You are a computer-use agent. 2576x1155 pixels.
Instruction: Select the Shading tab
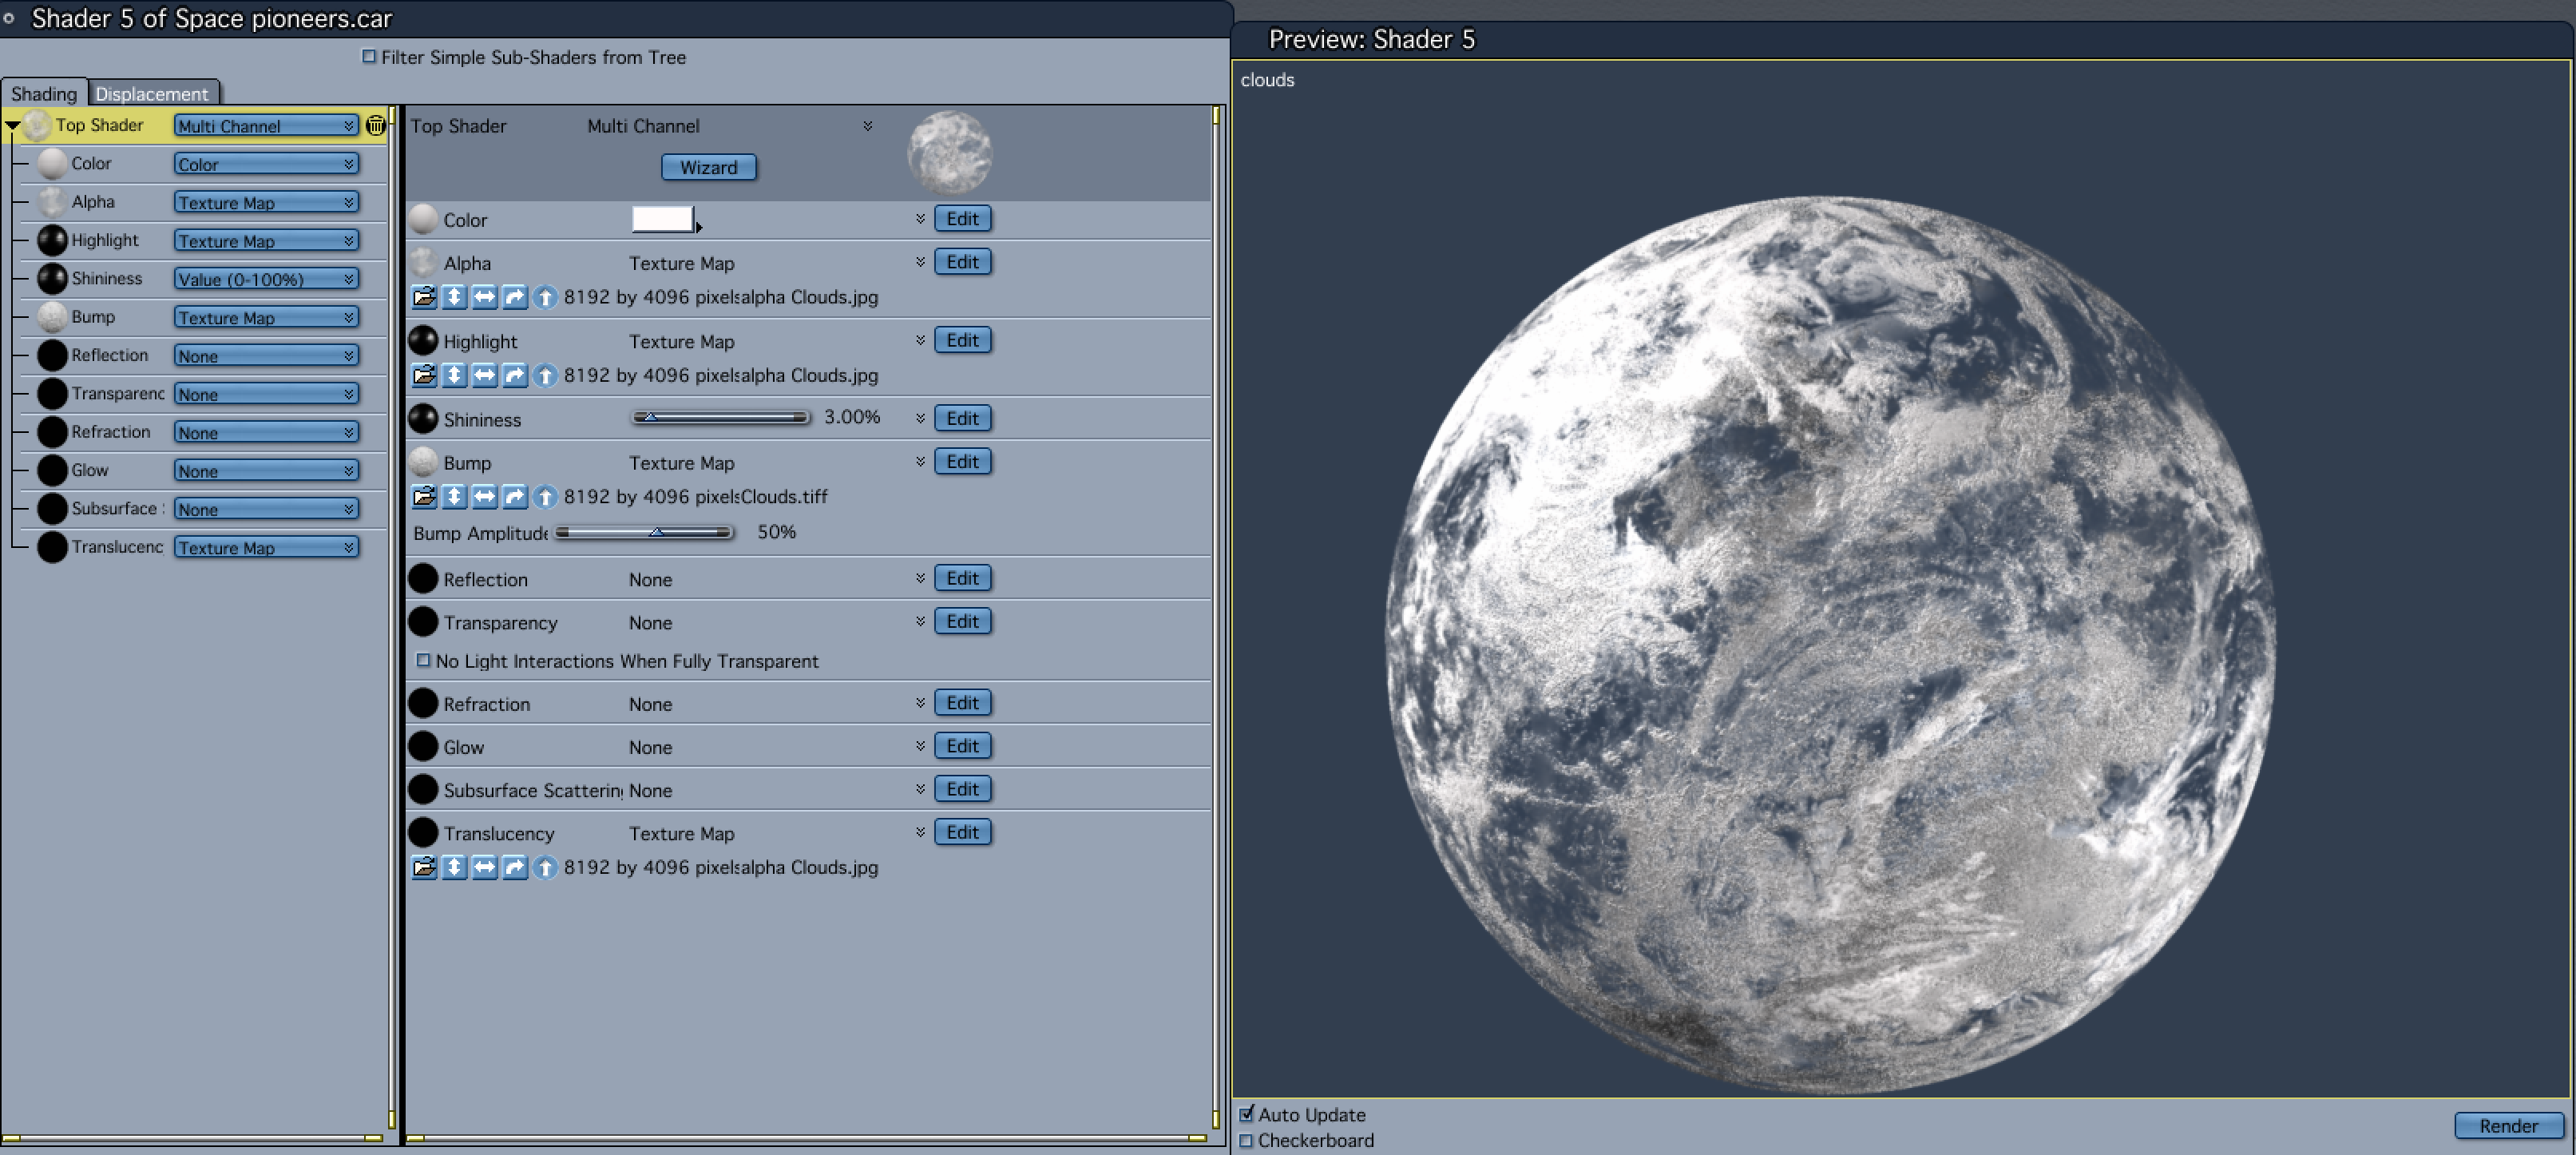pyautogui.click(x=44, y=94)
